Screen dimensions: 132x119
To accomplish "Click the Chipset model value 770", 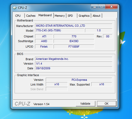I will point(74,36).
